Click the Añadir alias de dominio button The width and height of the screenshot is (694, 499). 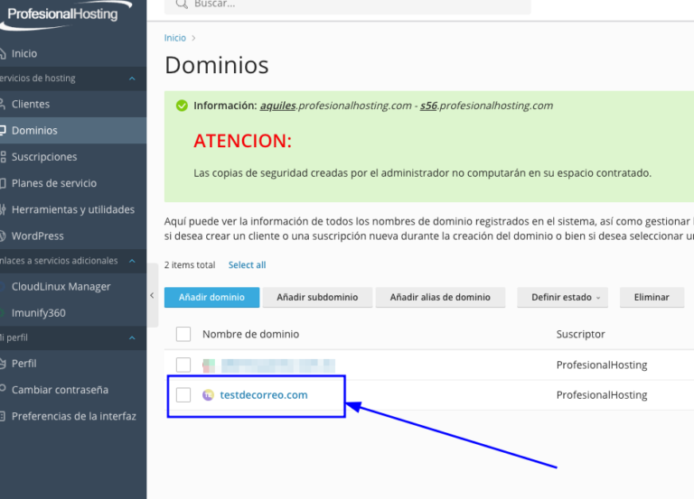(440, 298)
